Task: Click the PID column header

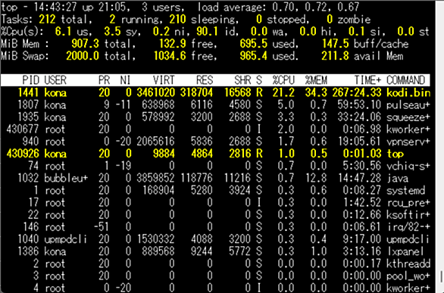Action: (31, 80)
